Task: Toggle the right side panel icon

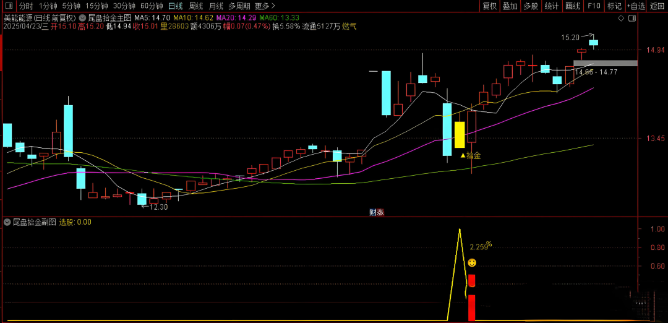Action: [x=631, y=19]
